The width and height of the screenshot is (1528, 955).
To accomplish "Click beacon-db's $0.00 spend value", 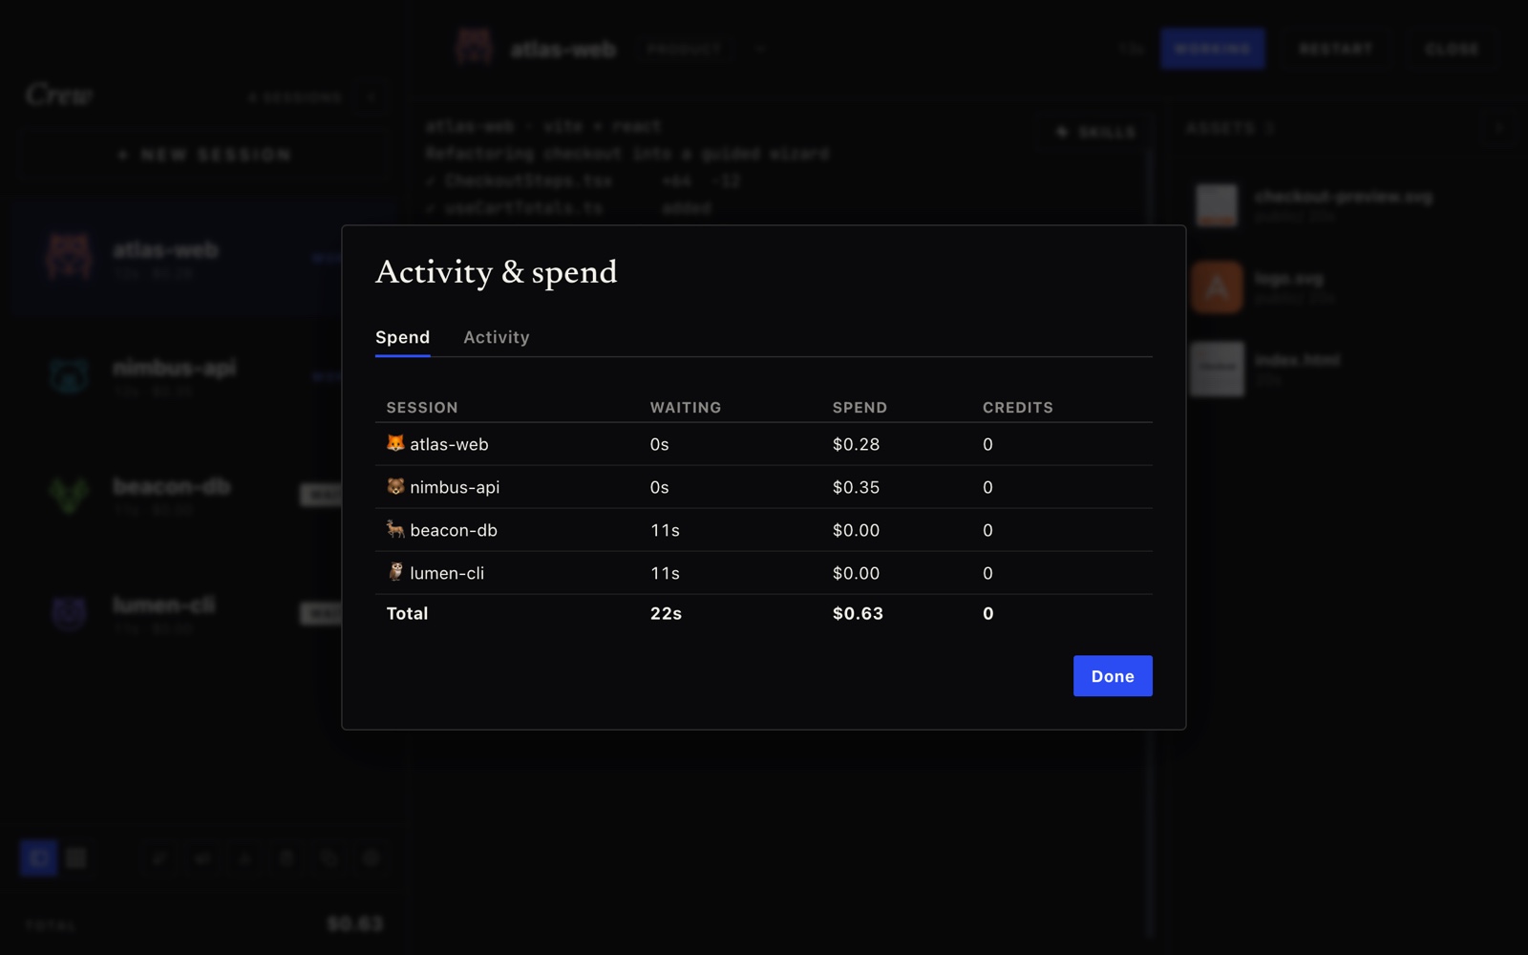I will (856, 530).
